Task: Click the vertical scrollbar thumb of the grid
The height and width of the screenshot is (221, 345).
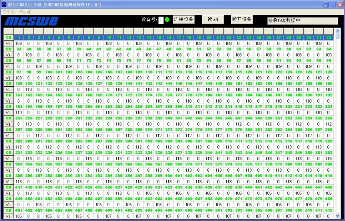Action: (x=337, y=36)
